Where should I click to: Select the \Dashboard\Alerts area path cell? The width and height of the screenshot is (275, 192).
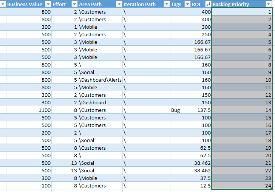click(100, 80)
